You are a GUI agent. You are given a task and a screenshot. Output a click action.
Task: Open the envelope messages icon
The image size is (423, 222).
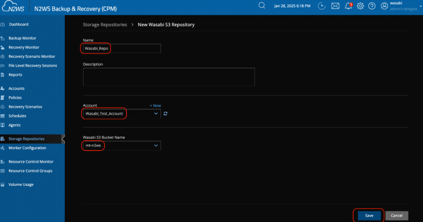tap(335, 6)
